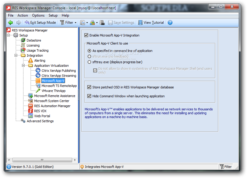Select As specified in command line radio button

point(89,51)
